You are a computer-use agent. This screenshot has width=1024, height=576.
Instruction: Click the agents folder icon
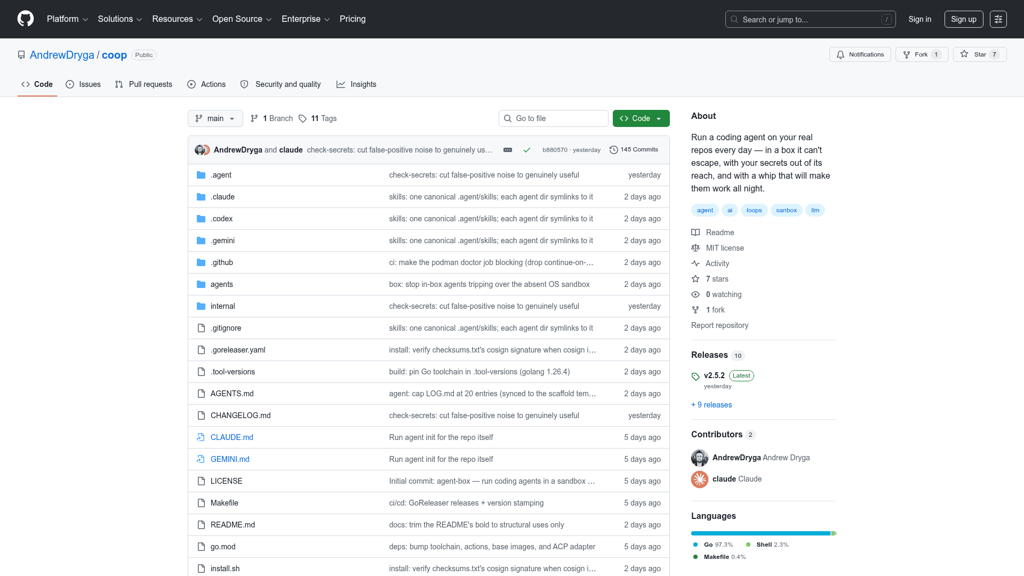tap(201, 284)
